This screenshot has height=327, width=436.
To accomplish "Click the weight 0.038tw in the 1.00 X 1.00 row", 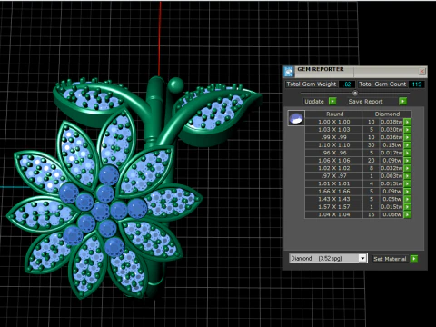I will pos(391,122).
